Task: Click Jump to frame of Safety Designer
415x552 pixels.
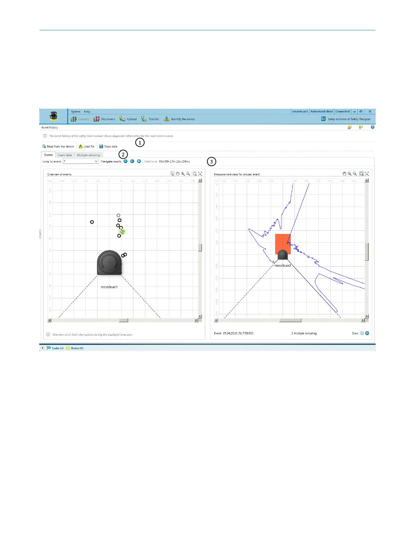Action: click(349, 119)
